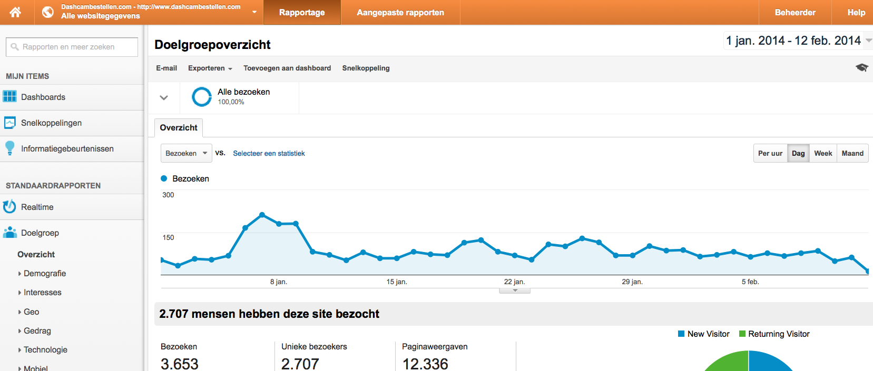Expand the segment chevron arrow
873x371 pixels.
click(164, 97)
